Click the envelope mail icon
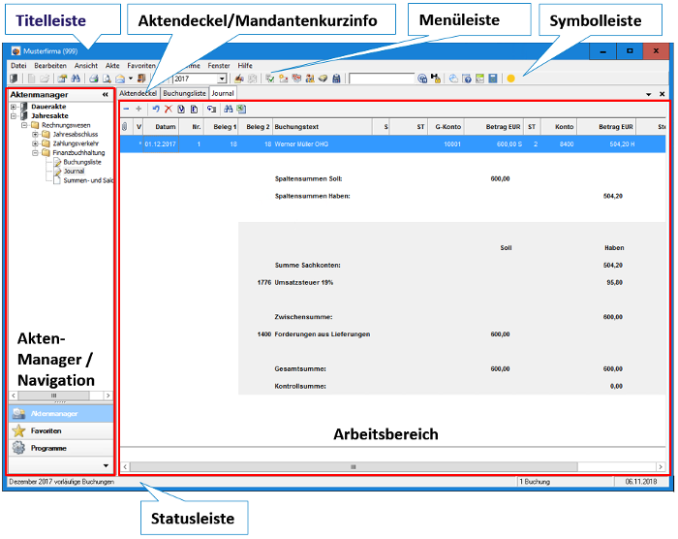678x539 pixels. point(120,79)
